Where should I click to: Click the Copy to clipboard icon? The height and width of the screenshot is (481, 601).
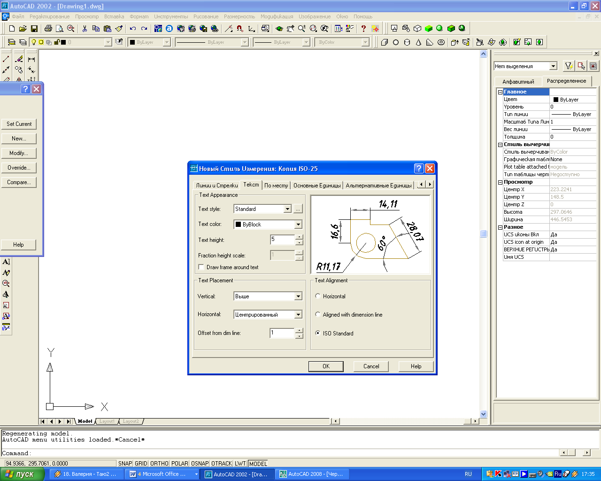tap(96, 29)
